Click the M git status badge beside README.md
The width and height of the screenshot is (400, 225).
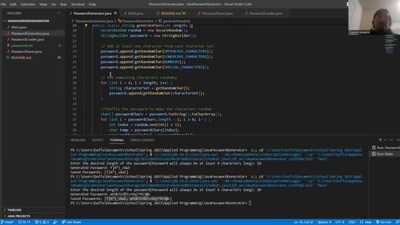[59, 57]
